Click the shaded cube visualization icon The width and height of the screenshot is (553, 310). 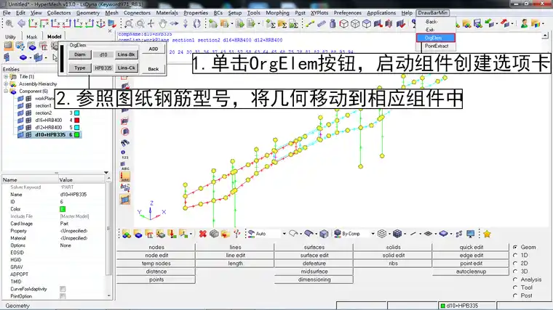tap(397, 234)
